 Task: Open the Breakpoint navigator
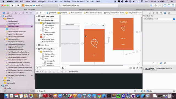[x=27, y=13]
